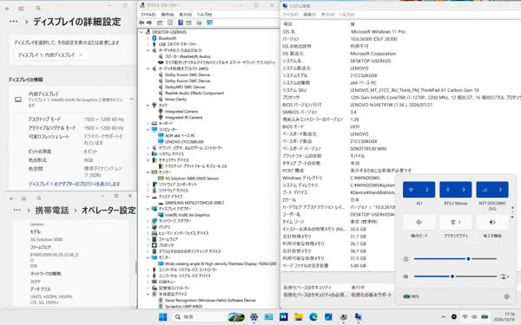Open the Start menu Windows logo
This screenshot has width=521, height=325.
tap(163, 317)
